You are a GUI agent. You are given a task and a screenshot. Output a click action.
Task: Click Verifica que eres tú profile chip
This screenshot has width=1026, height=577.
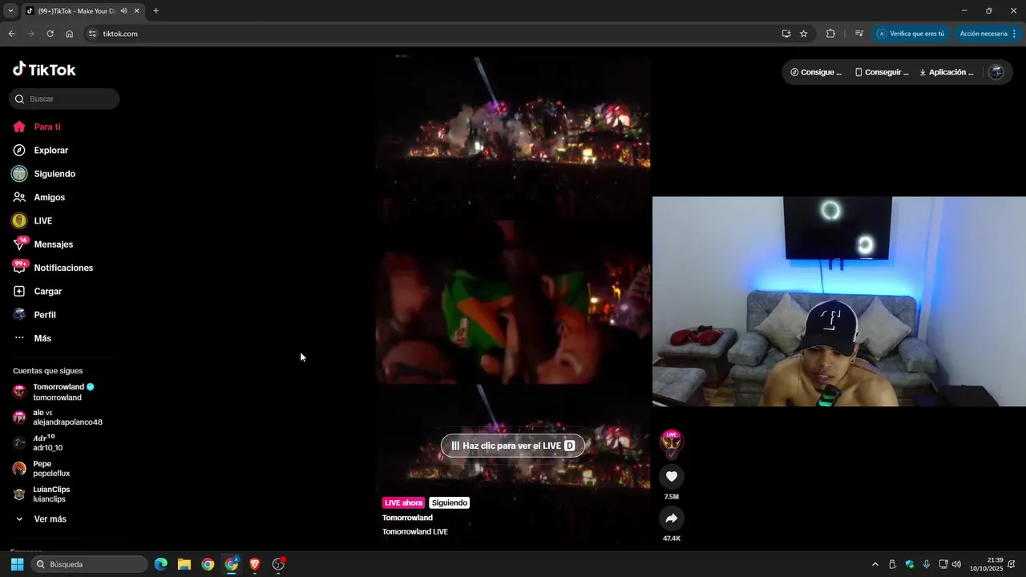click(911, 34)
